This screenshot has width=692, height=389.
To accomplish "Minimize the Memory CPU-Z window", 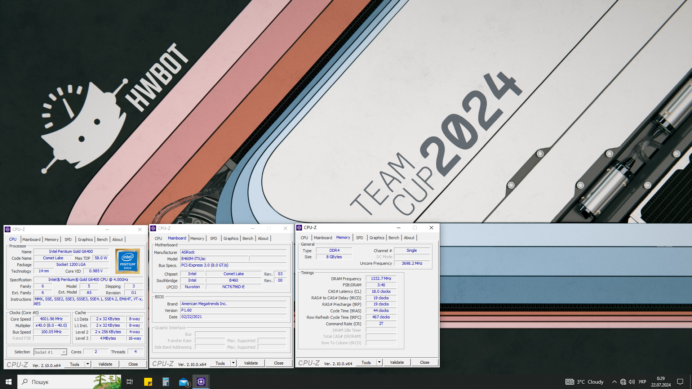I will coord(399,228).
